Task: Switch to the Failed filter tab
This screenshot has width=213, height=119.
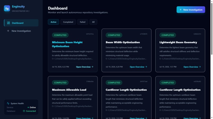Action: click(83, 22)
